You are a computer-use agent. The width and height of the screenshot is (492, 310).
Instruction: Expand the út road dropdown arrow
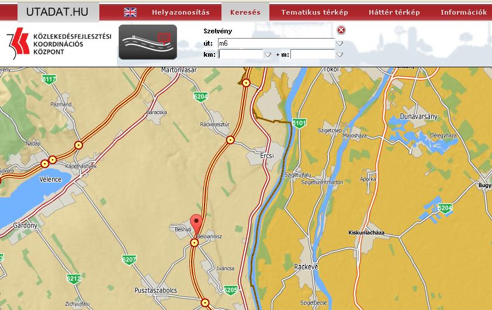339,43
